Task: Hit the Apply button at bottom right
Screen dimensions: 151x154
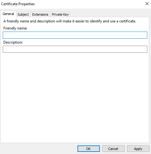Action: tap(138, 149)
